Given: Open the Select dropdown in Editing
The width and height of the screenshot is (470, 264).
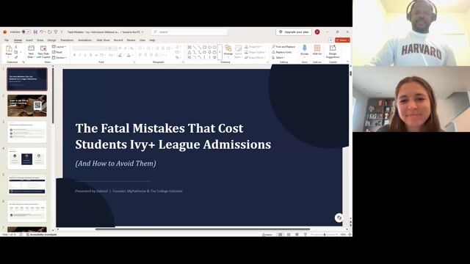Looking at the screenshot, I should point(278,57).
